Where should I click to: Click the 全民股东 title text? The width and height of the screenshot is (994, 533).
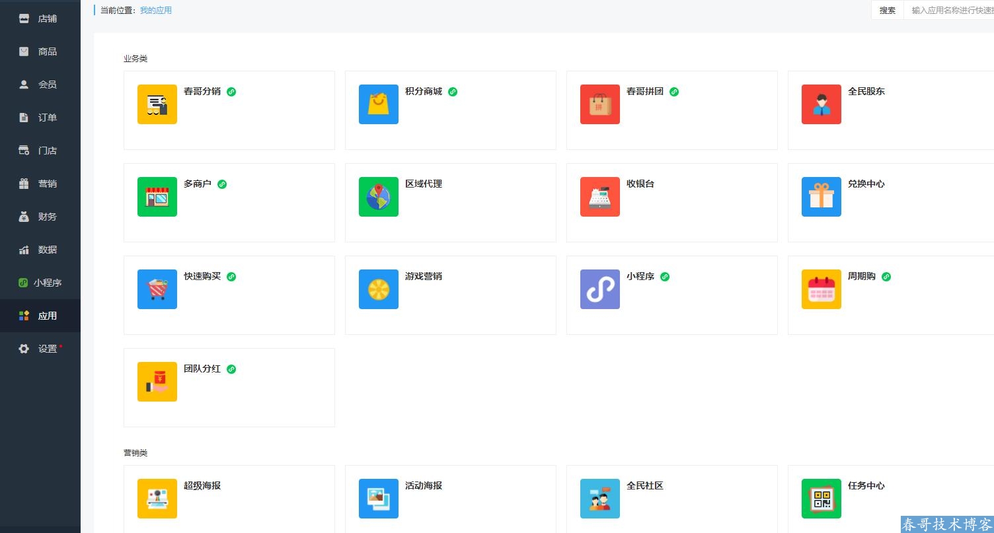(866, 91)
